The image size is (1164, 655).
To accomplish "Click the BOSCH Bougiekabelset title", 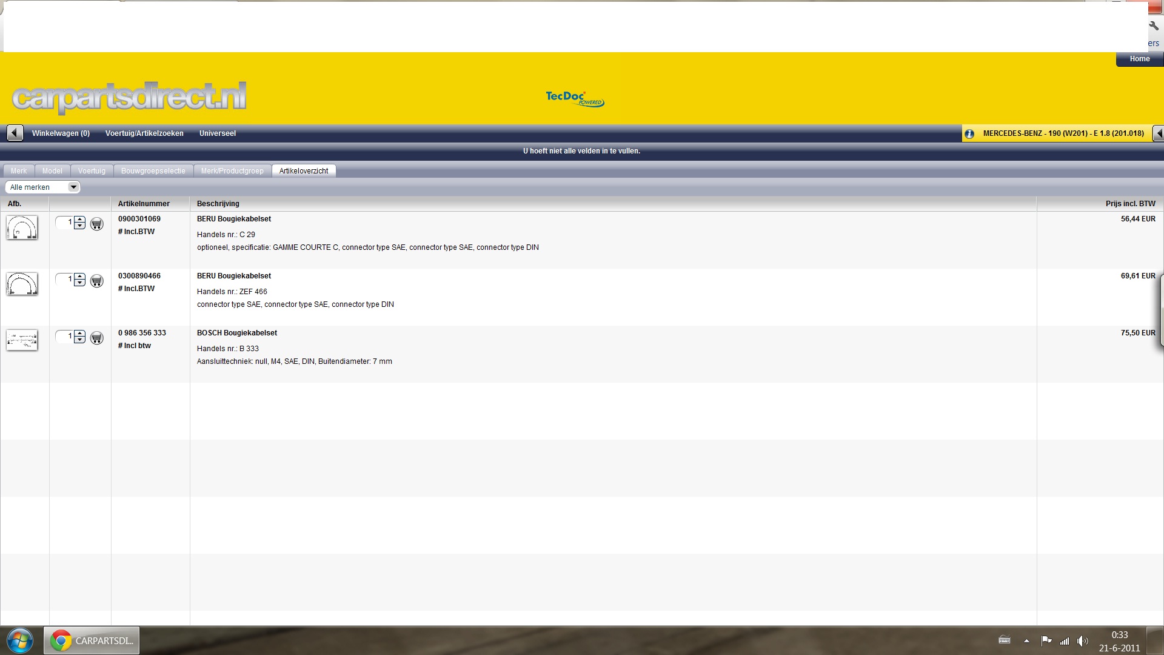I will (237, 333).
